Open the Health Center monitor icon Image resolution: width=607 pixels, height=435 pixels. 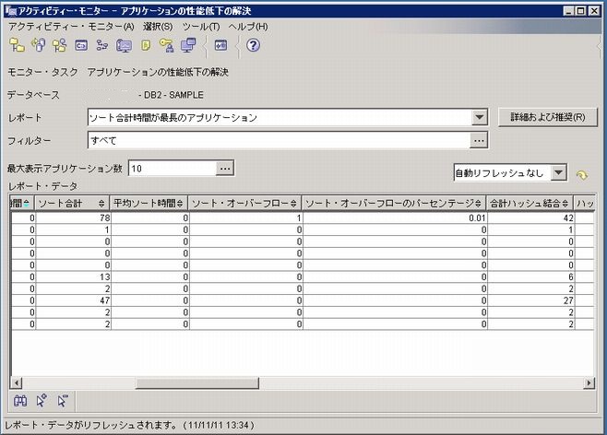point(124,46)
